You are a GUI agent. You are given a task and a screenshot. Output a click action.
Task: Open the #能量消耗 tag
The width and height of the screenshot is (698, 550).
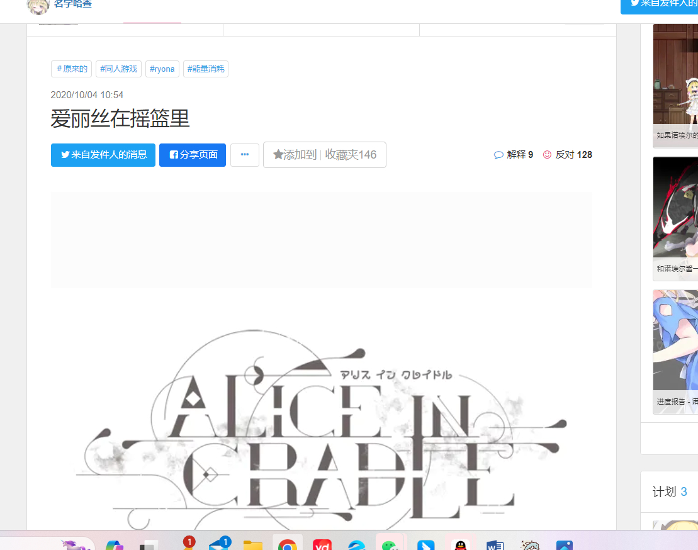pos(206,69)
